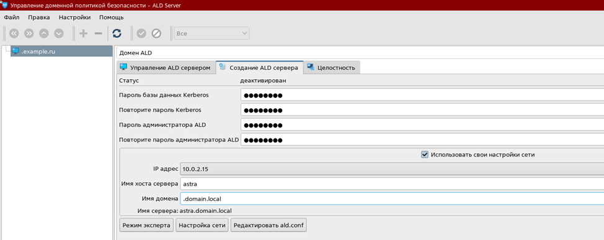Switch to Управление ALD сервером tab
Image resolution: width=604 pixels, height=240 pixels.
pyautogui.click(x=166, y=67)
